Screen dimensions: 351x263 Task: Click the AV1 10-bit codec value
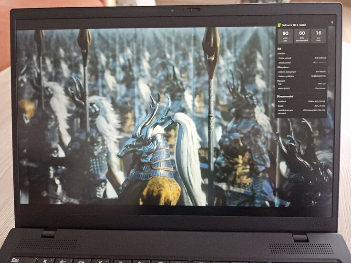coord(320,106)
